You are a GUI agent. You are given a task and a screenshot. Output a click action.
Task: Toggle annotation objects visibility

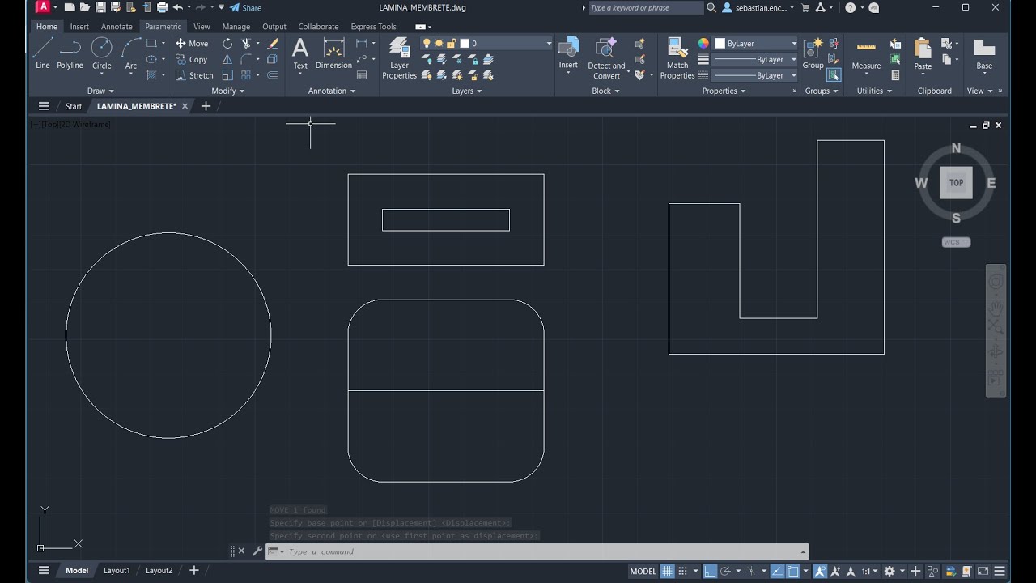point(819,571)
